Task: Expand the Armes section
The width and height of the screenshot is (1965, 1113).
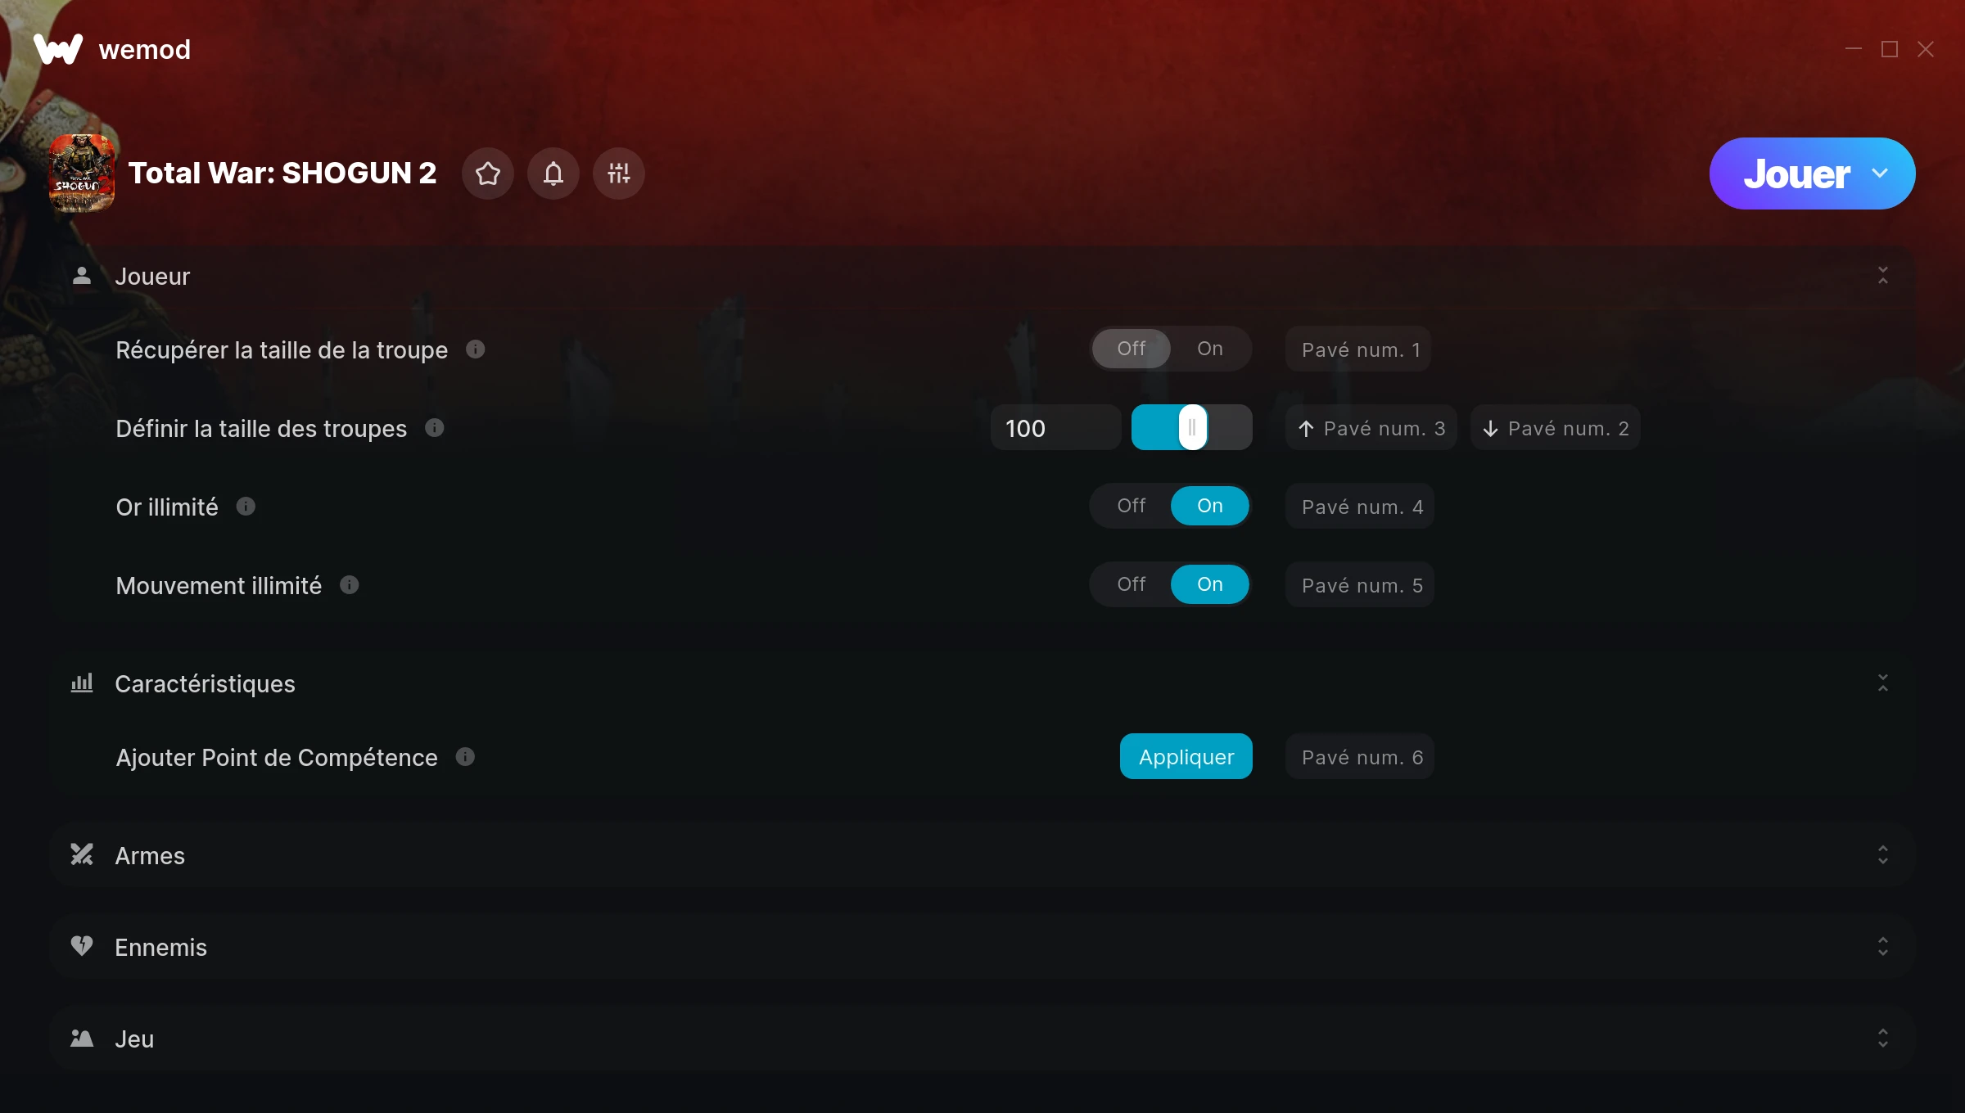Action: (982, 855)
